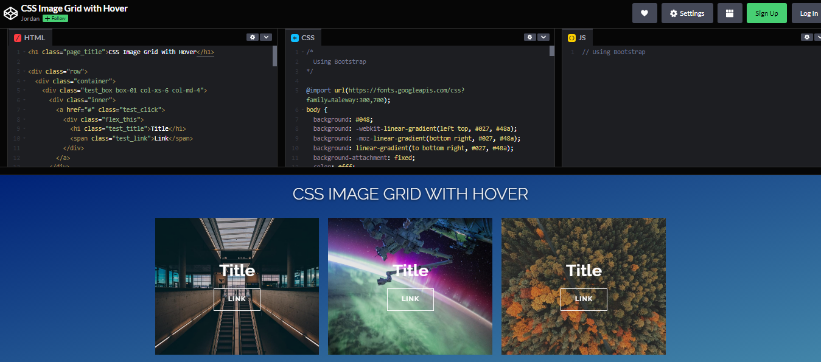Expand the CSS panel options chevron
Image resolution: width=821 pixels, height=362 pixels.
(543, 37)
